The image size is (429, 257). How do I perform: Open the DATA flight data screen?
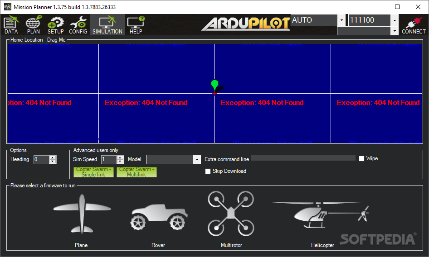coord(11,25)
